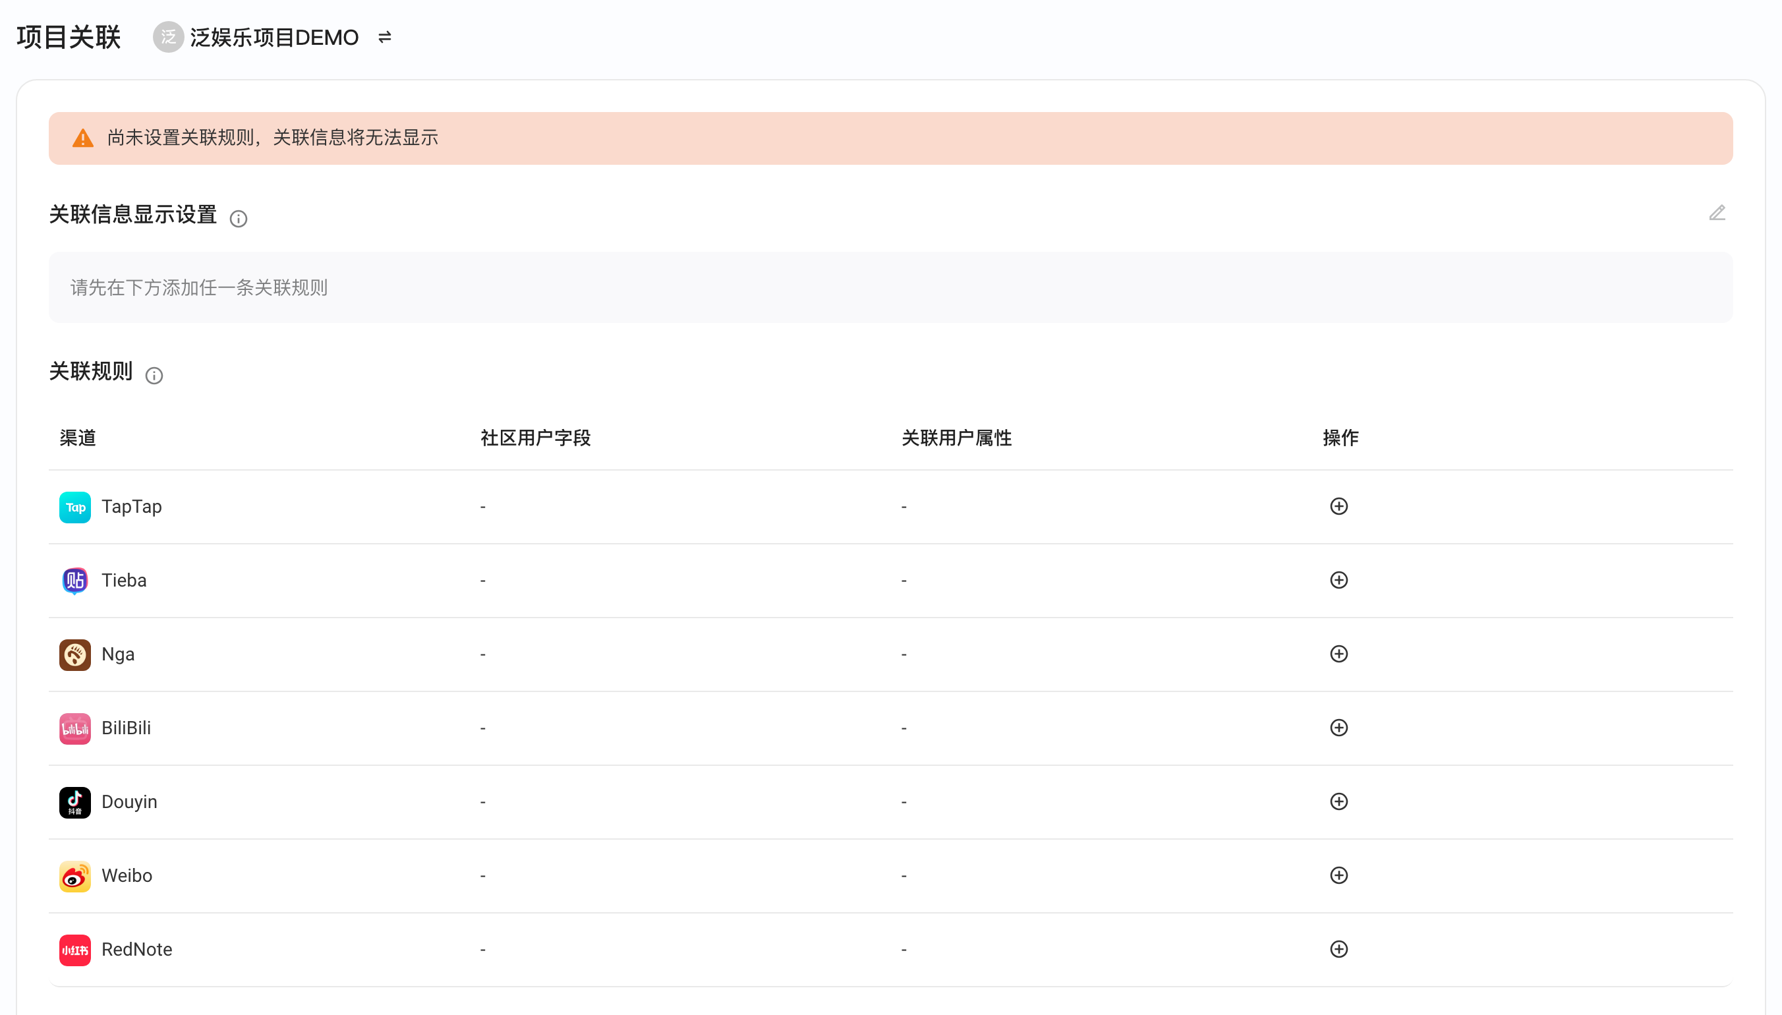1782x1015 pixels.
Task: Add rule for Douyin channel
Action: click(1338, 801)
